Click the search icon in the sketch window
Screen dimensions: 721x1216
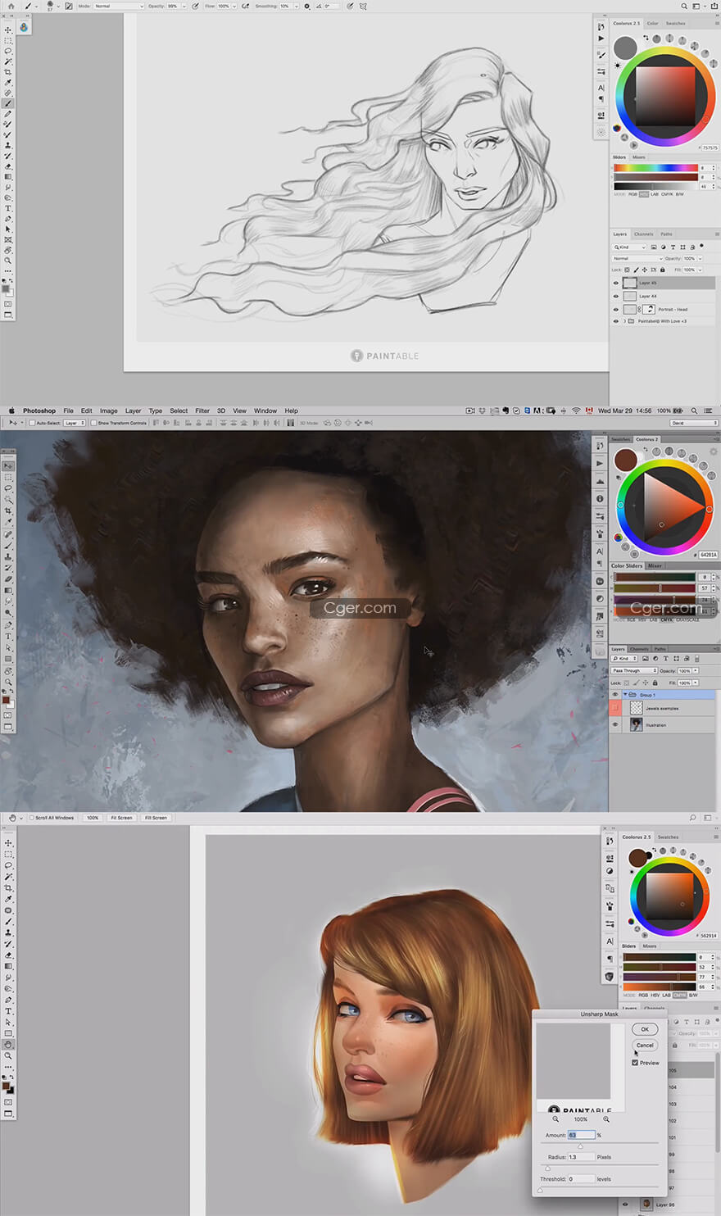click(x=684, y=6)
